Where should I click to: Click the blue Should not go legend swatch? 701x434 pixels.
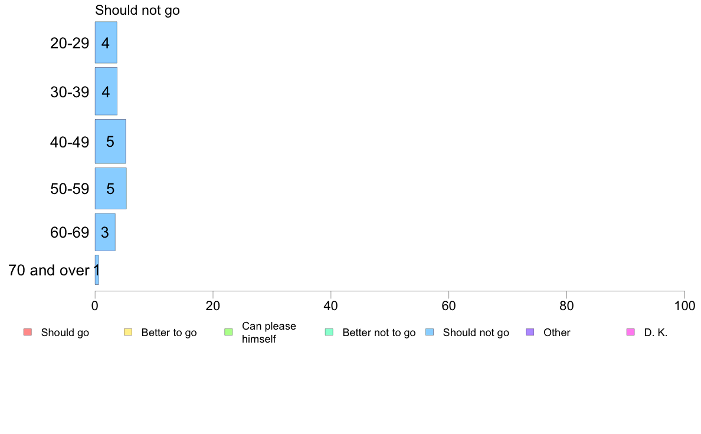(430, 332)
